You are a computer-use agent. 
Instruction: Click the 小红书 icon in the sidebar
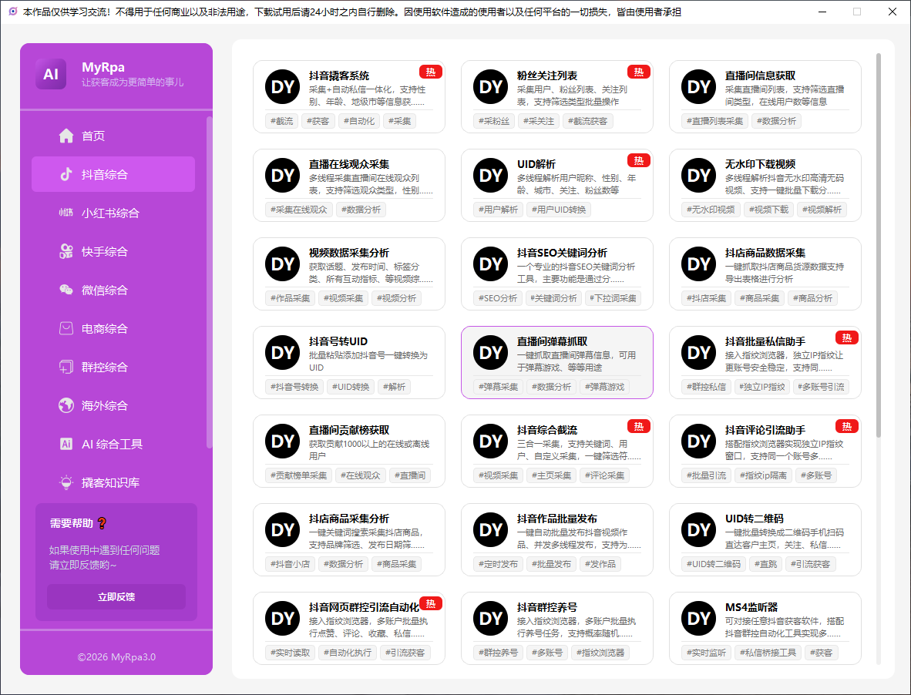(66, 213)
